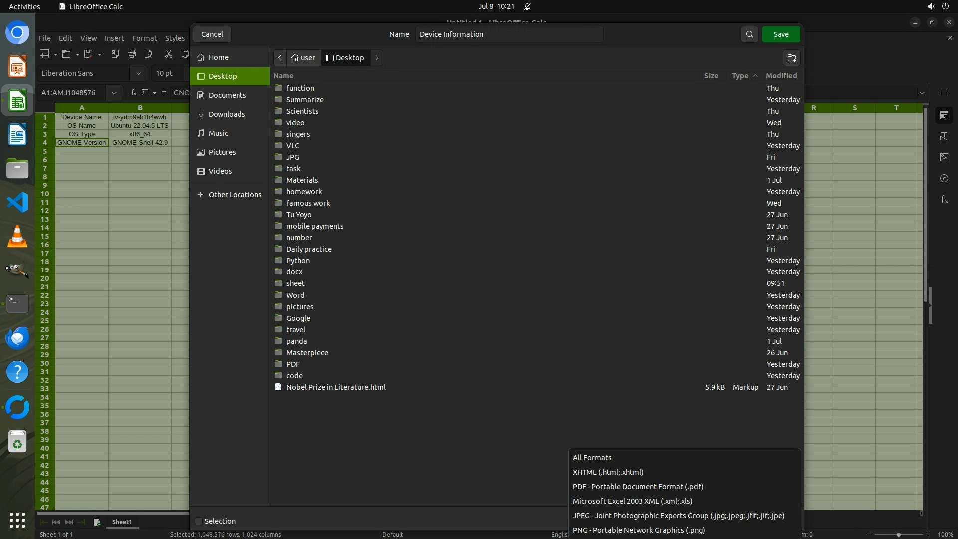Screen dimensions: 958x539
Task: Open the Navigator compass icon in sidebar
Action: [x=944, y=178]
